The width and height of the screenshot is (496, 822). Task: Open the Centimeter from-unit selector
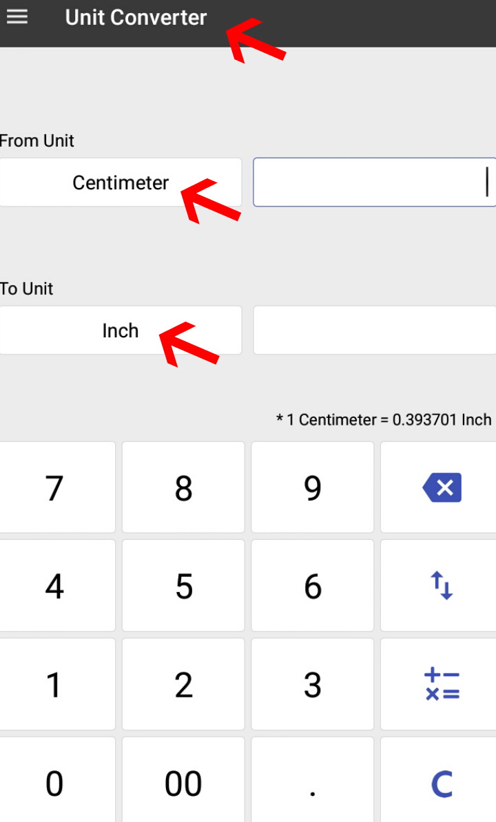coord(121,182)
